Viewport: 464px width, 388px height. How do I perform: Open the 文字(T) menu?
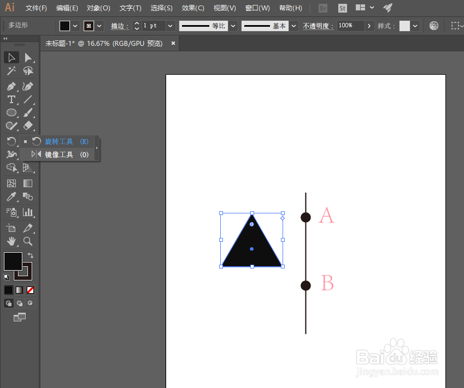coord(131,8)
